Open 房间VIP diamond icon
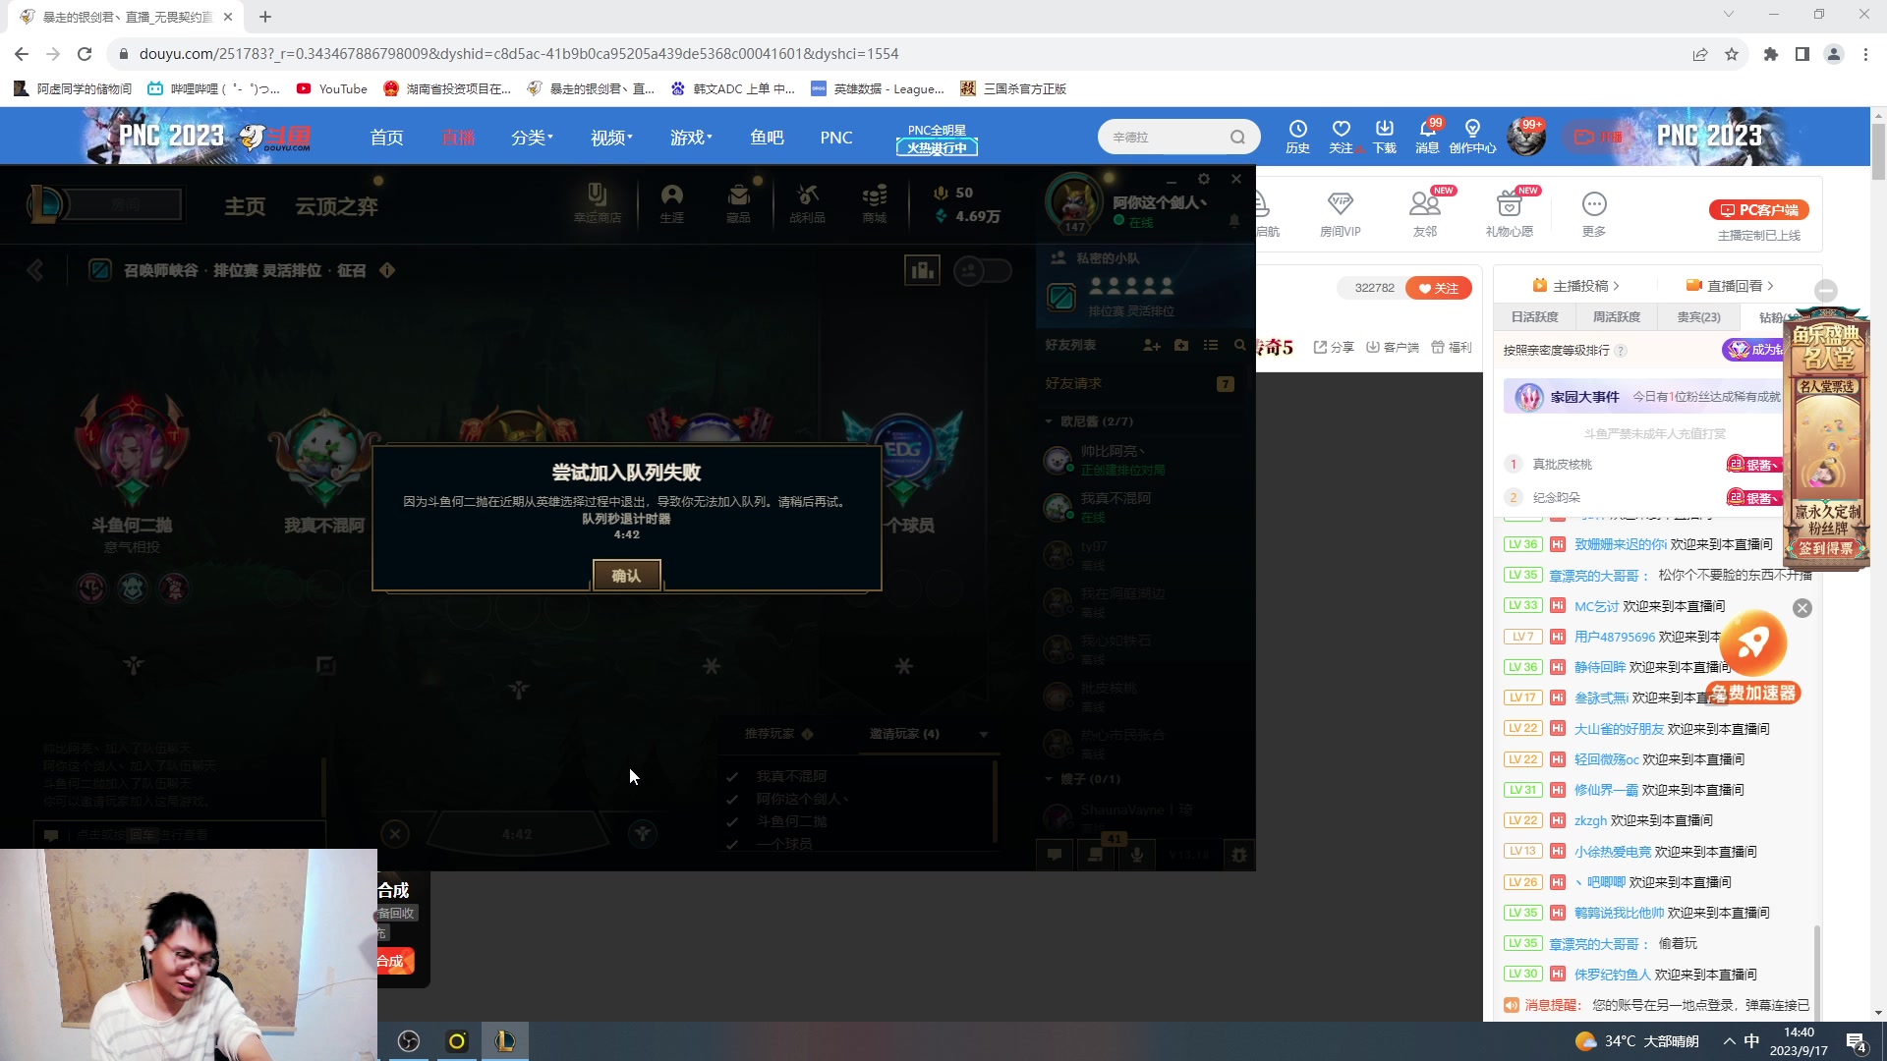The width and height of the screenshot is (1887, 1061). click(1340, 204)
